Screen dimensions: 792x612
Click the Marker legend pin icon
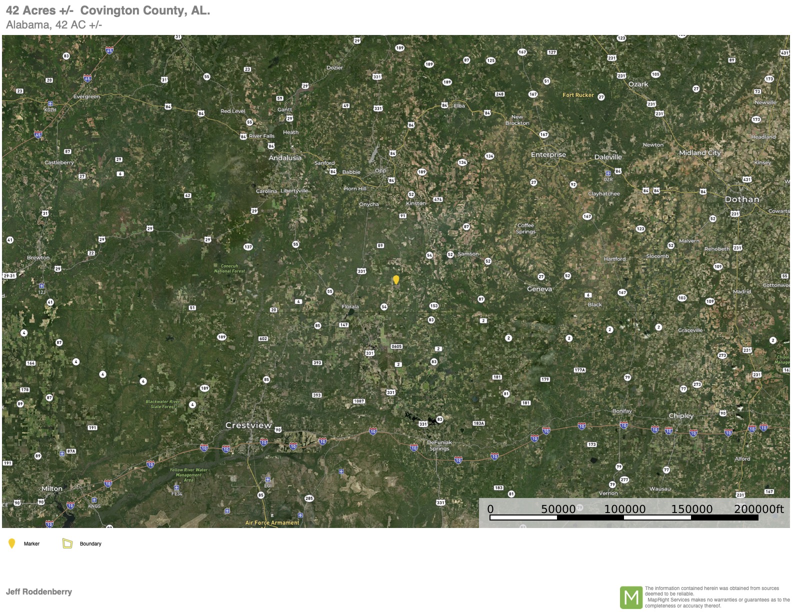tap(12, 543)
